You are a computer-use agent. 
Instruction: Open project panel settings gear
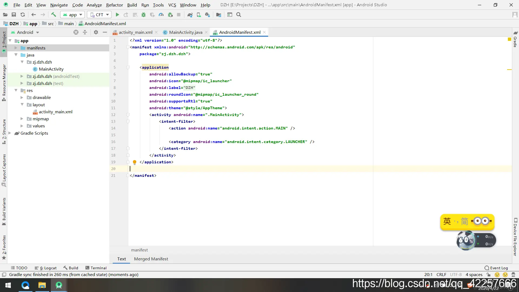click(x=96, y=32)
